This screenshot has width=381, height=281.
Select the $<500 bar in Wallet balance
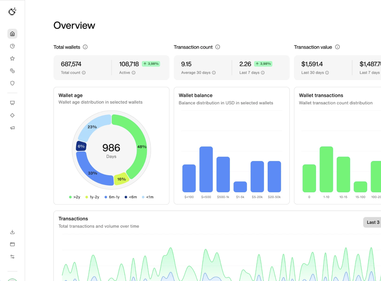206,169
